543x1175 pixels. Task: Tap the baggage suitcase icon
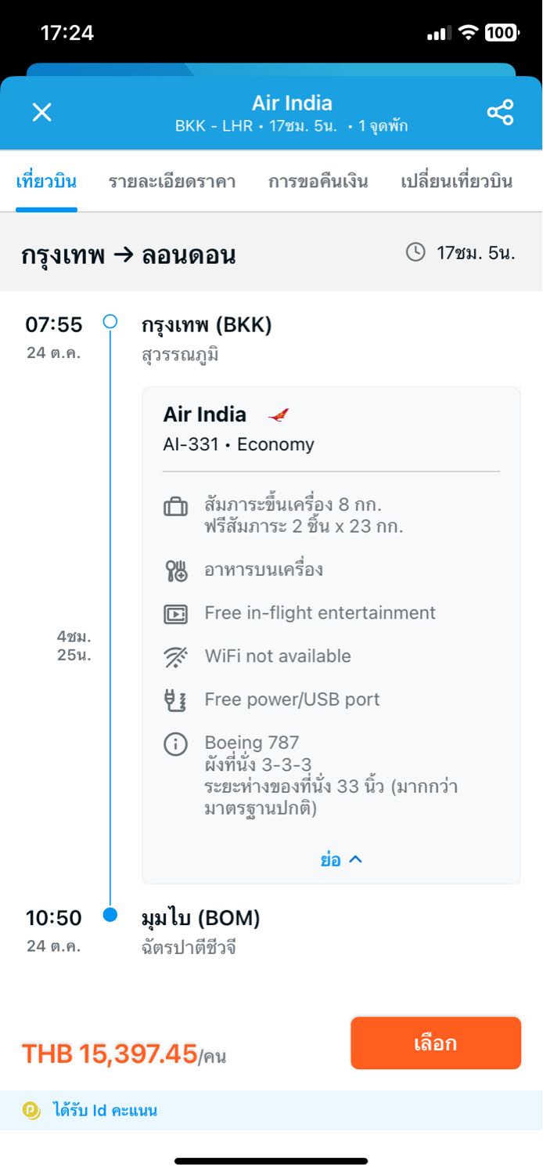tap(175, 507)
